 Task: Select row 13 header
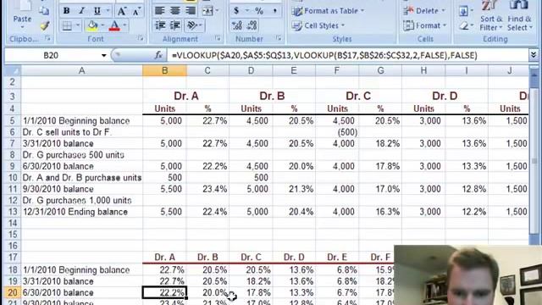(x=13, y=212)
